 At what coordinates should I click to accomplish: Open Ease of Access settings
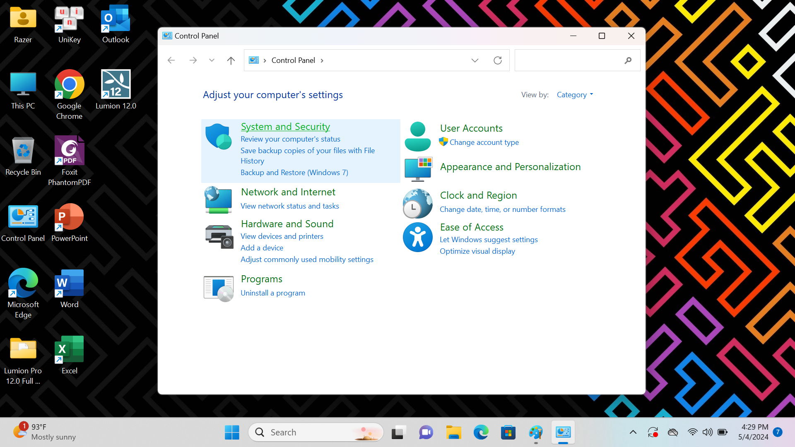click(x=472, y=226)
